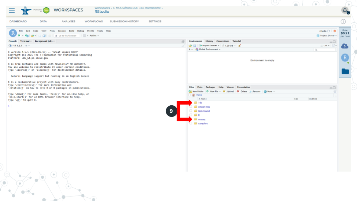Open the R version dropdown in Console
The width and height of the screenshot is (357, 201).
[x=12, y=45]
